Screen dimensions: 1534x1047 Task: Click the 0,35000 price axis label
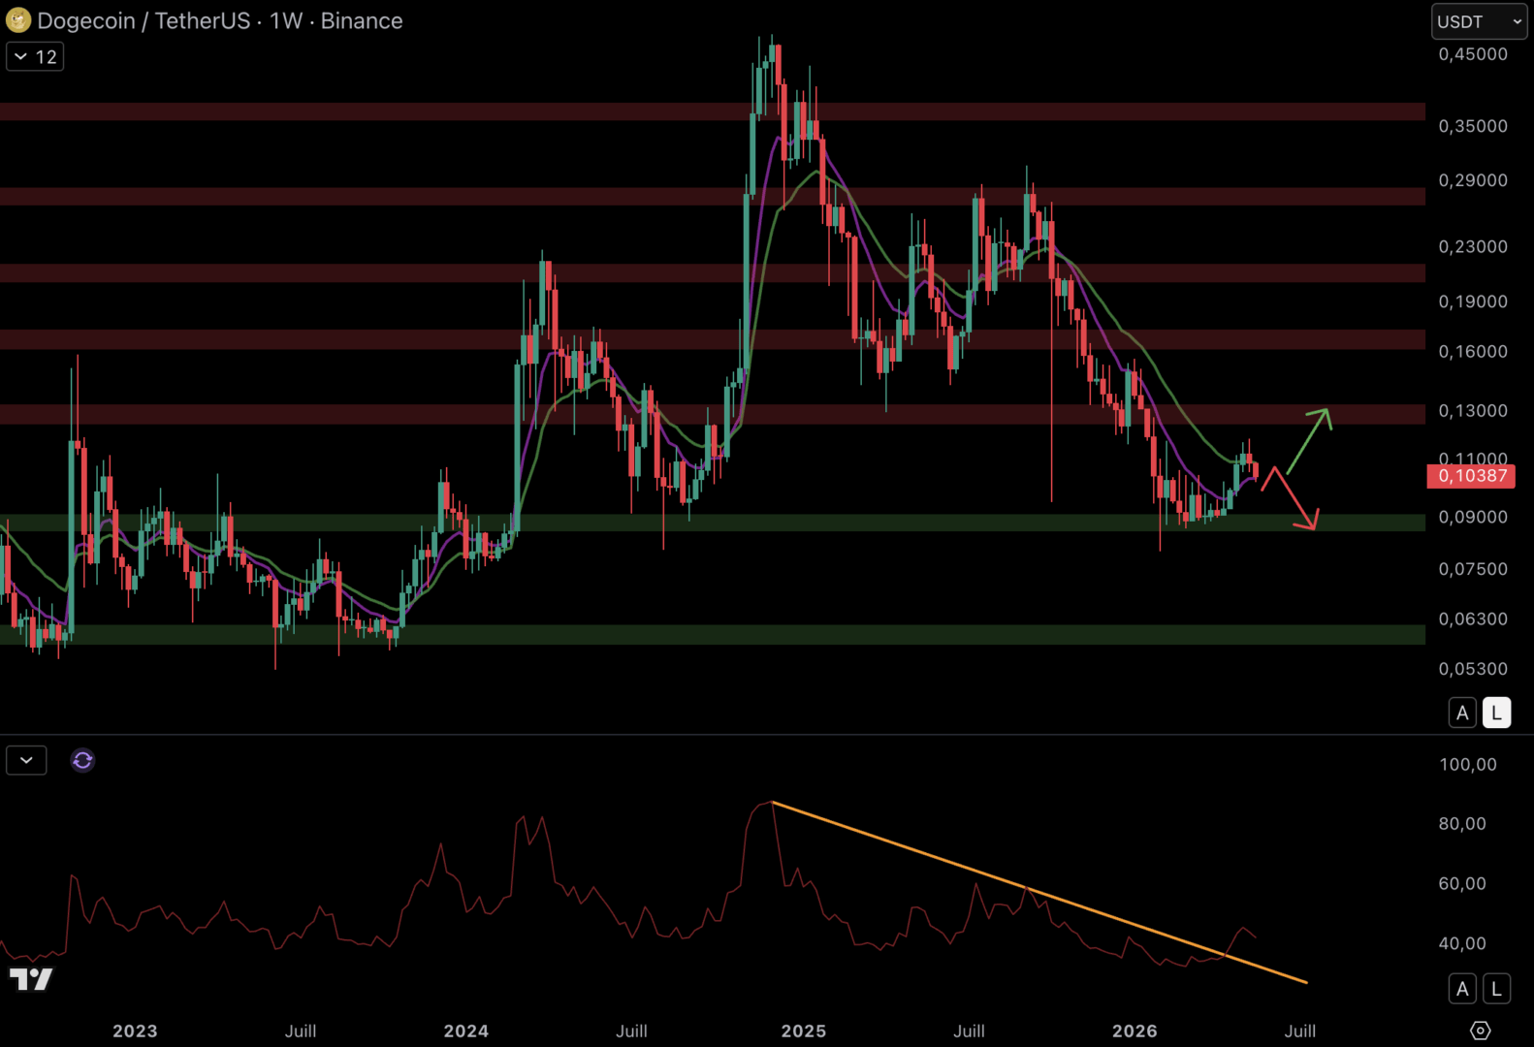point(1473,126)
